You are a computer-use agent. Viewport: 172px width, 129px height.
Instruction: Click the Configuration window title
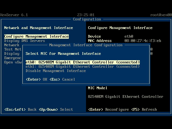[x=87, y=19]
